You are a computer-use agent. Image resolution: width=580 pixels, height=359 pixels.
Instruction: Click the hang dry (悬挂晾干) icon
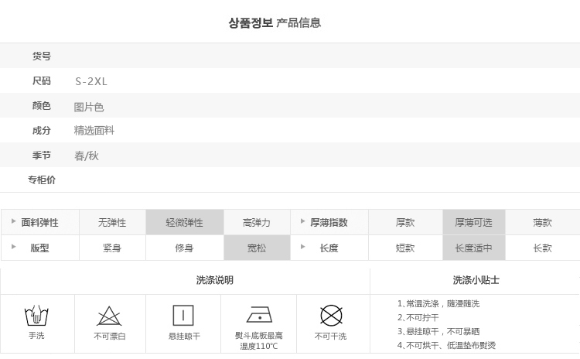coord(183,316)
